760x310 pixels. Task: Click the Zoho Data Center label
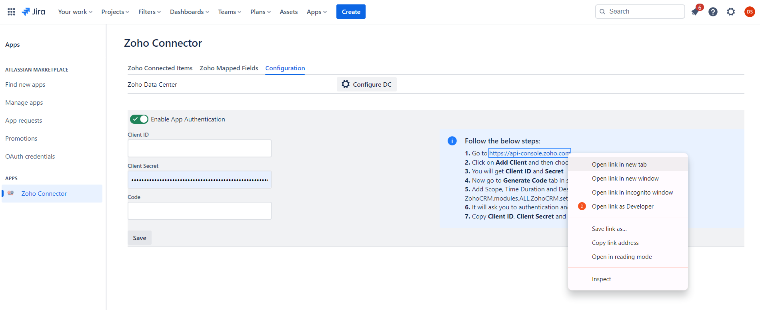point(152,84)
